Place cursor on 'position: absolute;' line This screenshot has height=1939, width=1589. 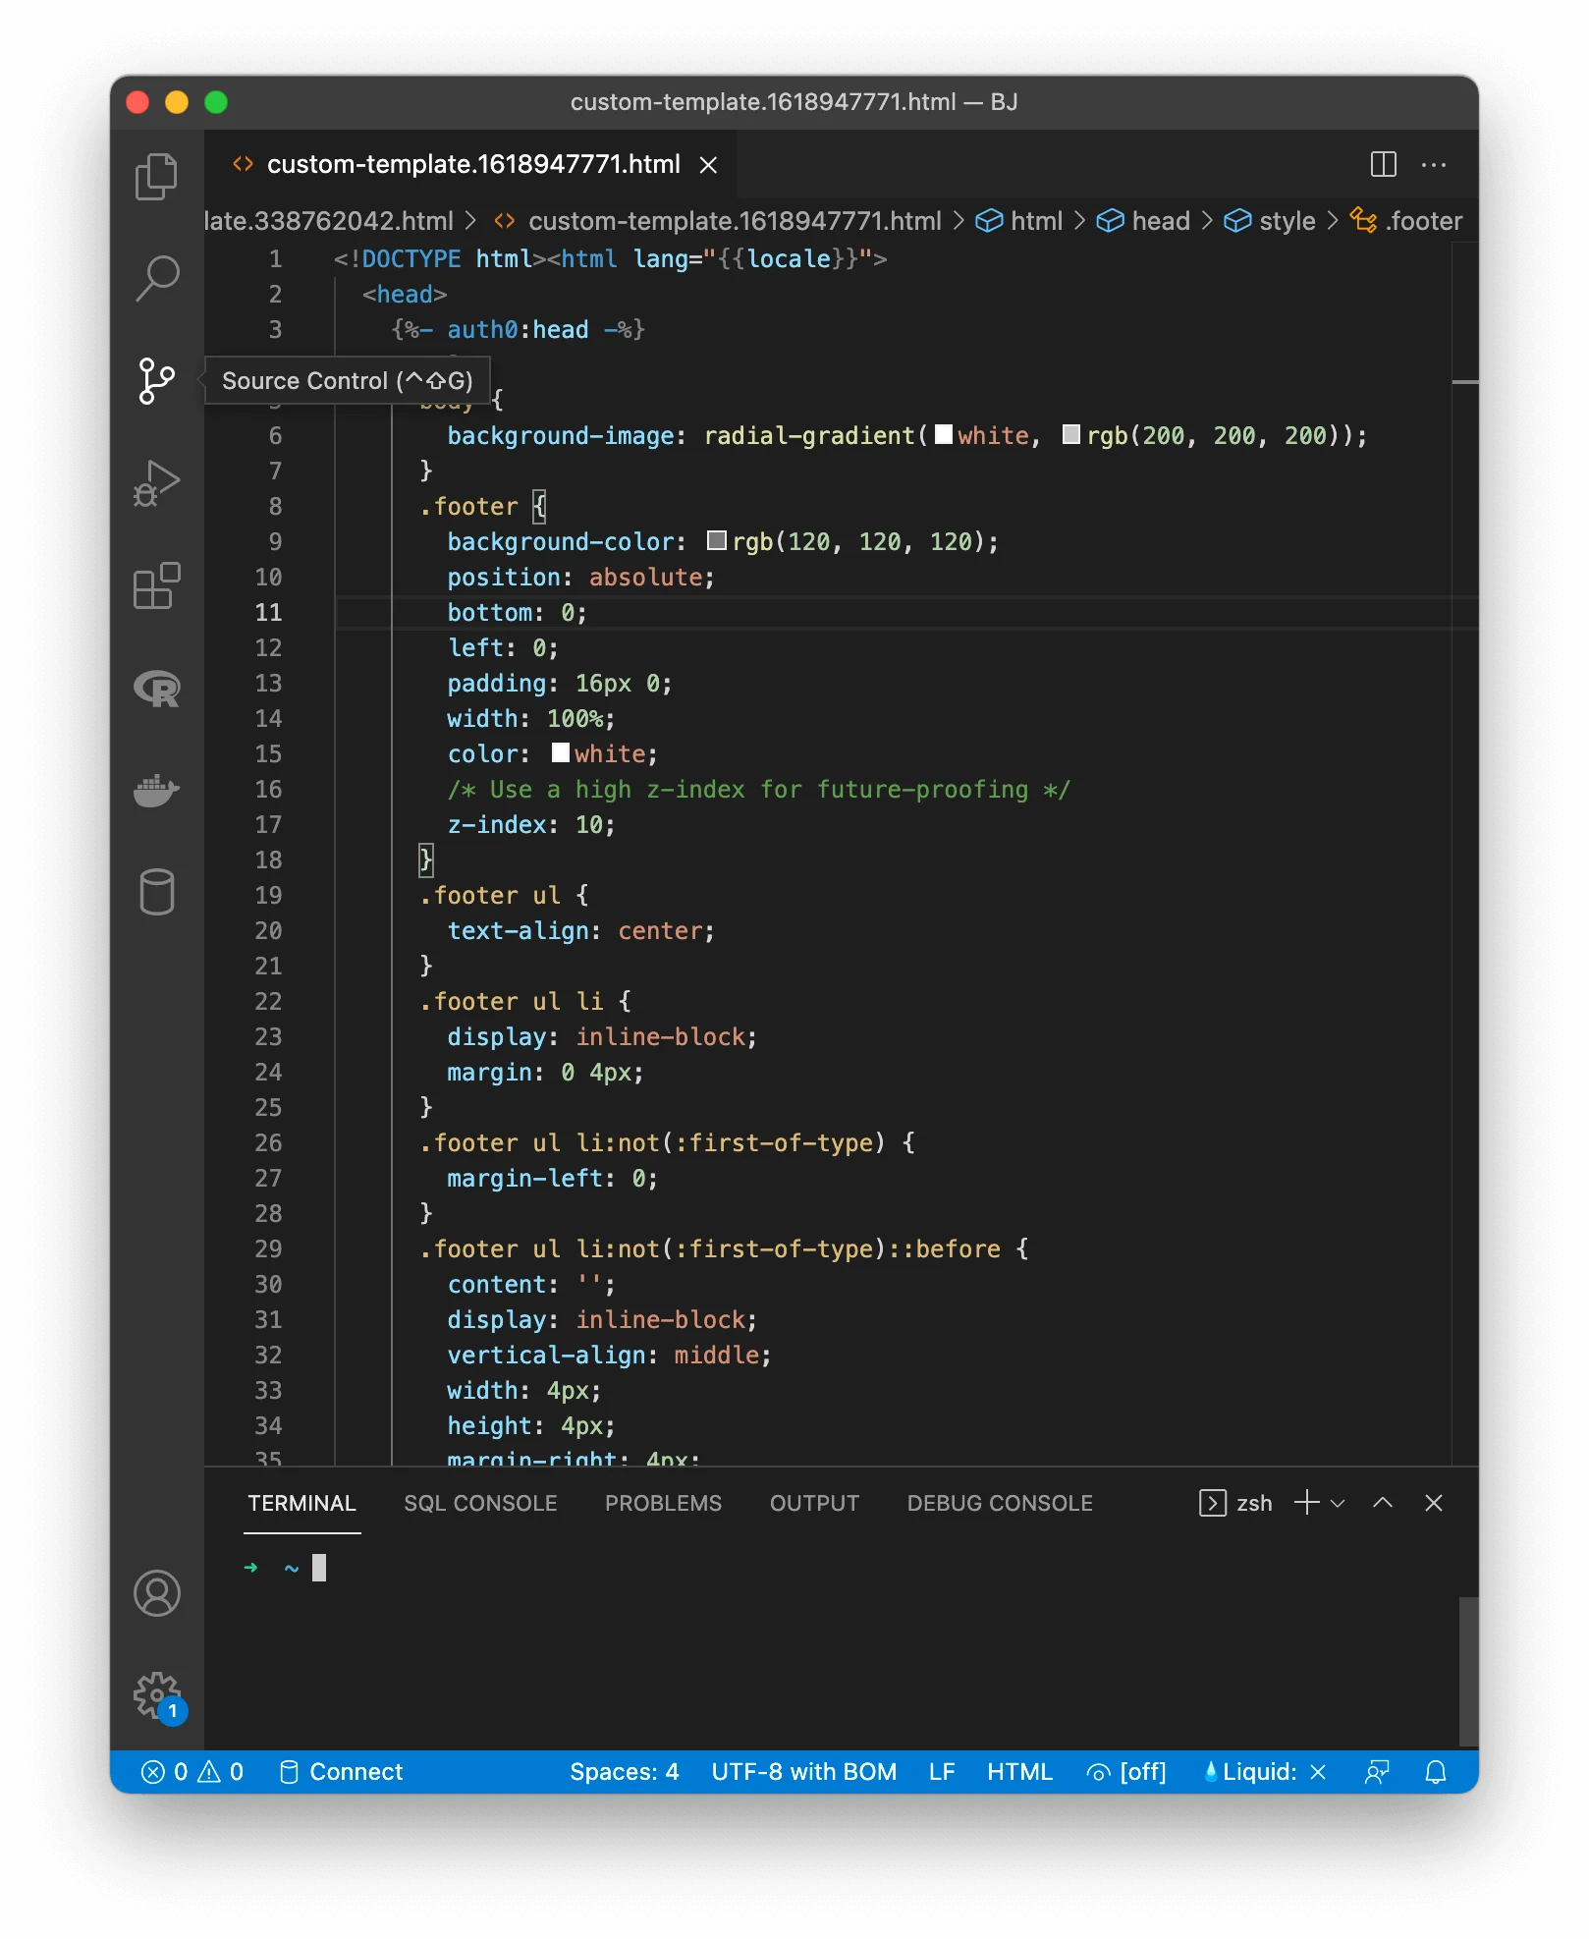580,577
